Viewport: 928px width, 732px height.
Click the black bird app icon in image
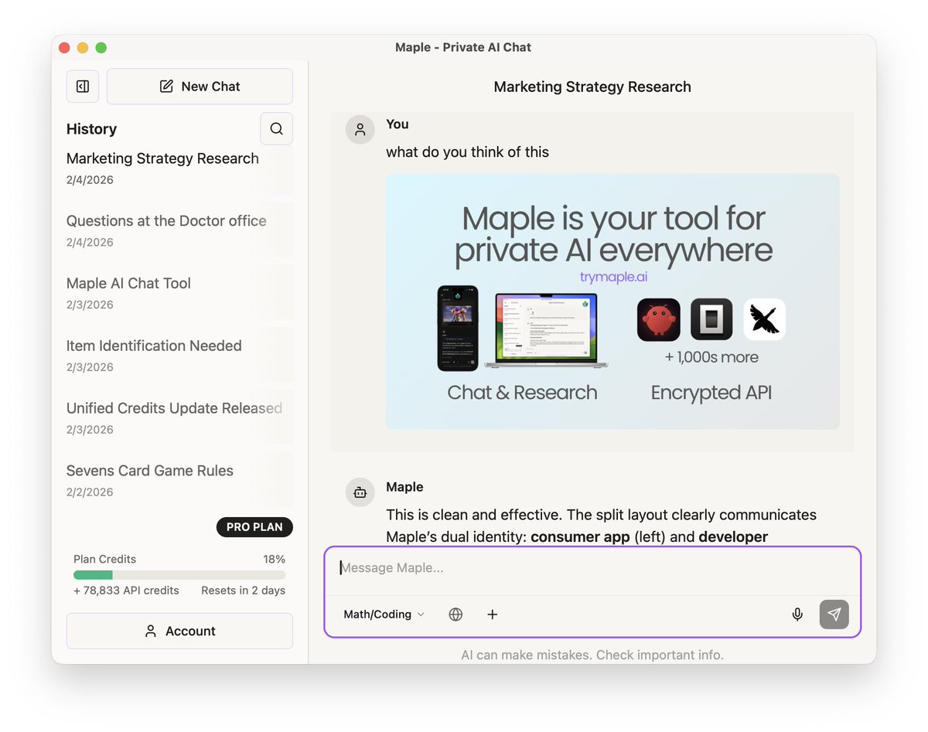coord(765,319)
